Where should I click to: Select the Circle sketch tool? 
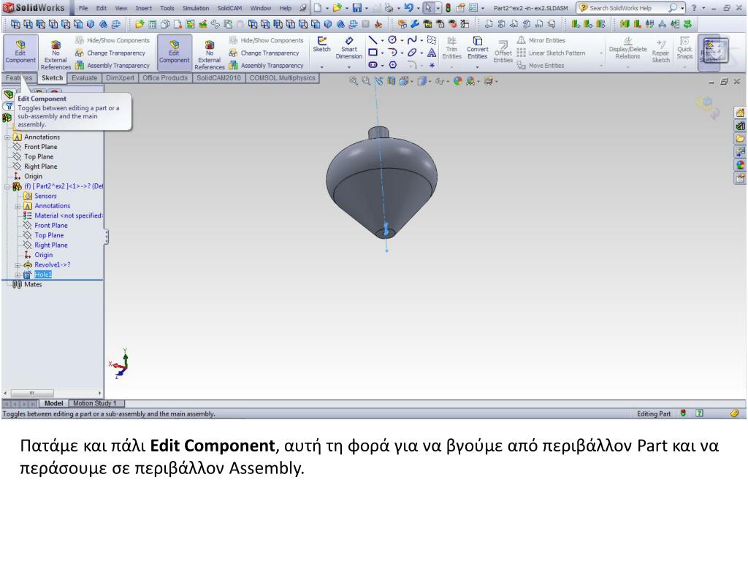pyautogui.click(x=392, y=41)
